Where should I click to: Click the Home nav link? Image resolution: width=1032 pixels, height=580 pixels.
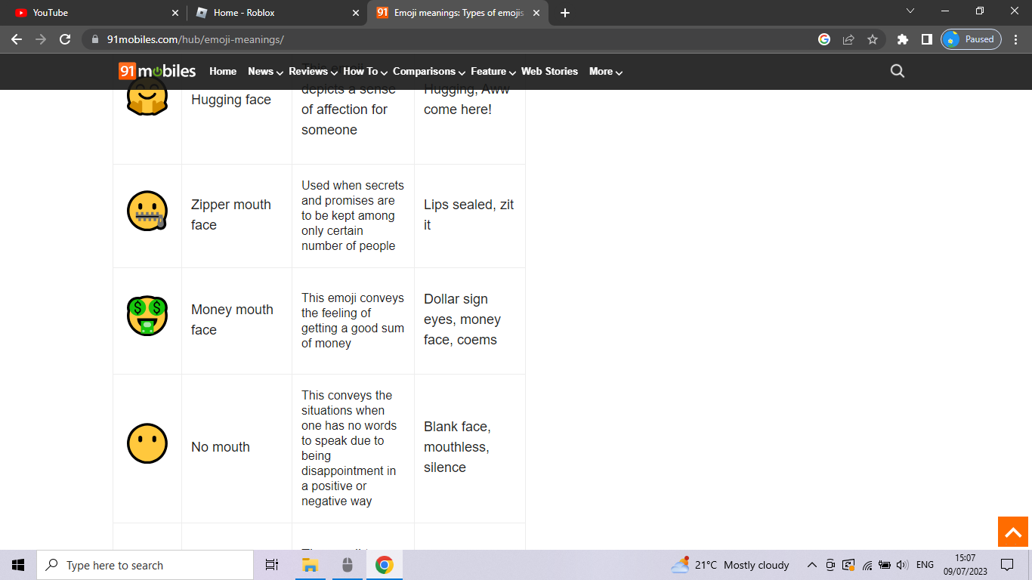click(223, 71)
